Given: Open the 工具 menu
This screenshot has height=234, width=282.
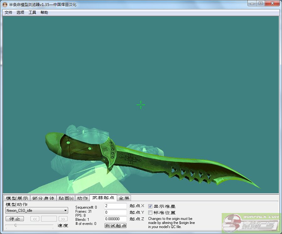Looking at the screenshot, I should pyautogui.click(x=32, y=13).
